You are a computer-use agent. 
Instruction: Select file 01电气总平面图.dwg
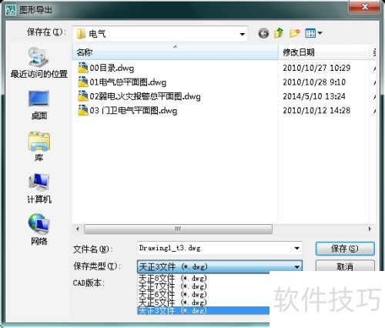point(122,82)
